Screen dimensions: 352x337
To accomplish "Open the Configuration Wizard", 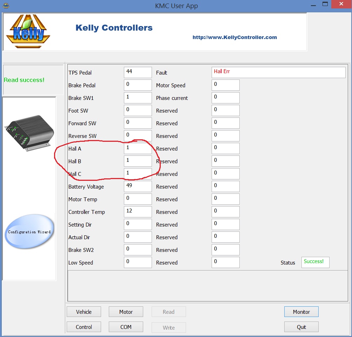I will coord(29,231).
